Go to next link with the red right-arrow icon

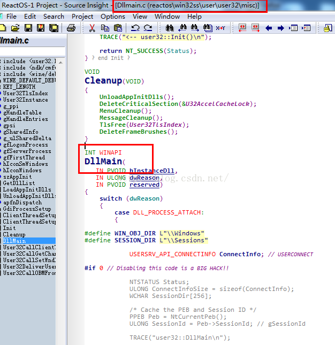[255, 28]
